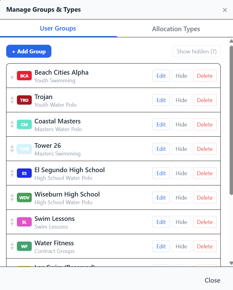The image size is (233, 290).
Task: Move Wiseburn High School up
Action: point(12,196)
